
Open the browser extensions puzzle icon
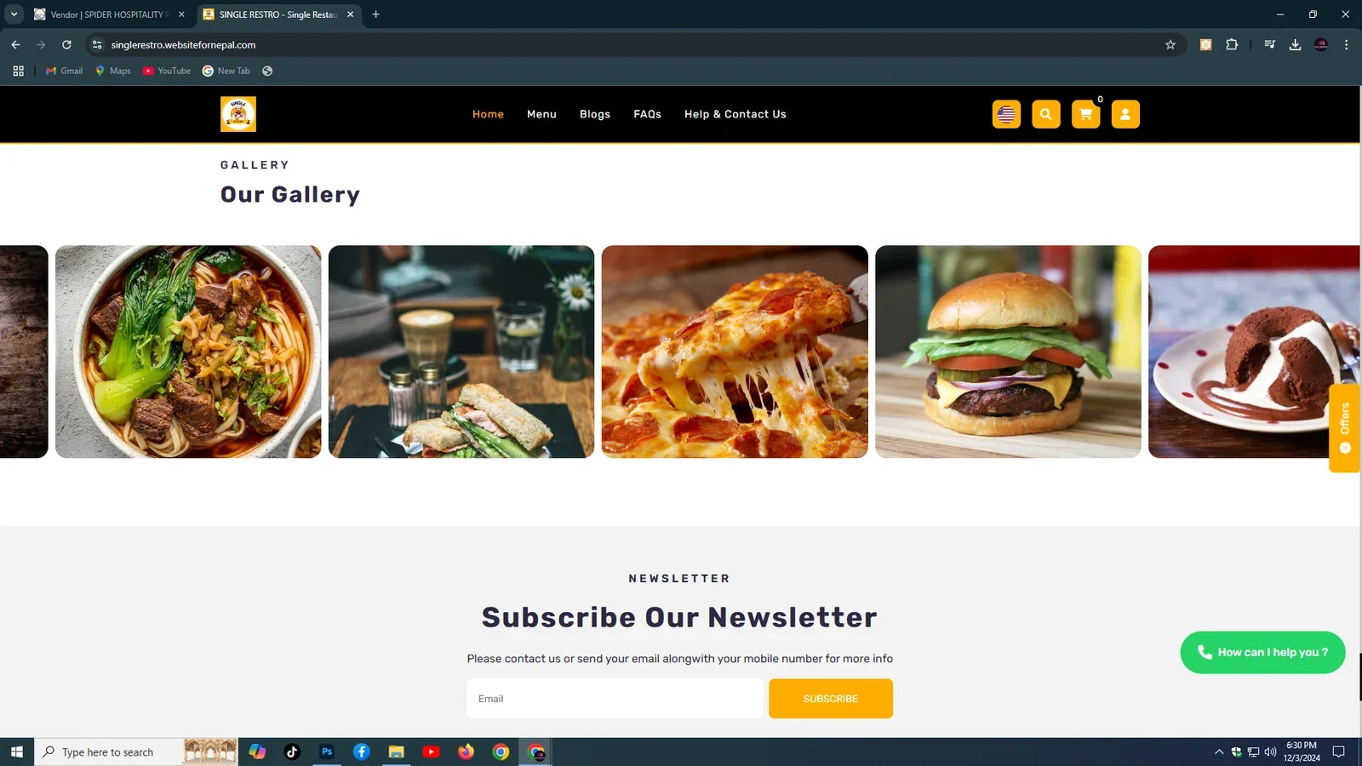(x=1232, y=45)
